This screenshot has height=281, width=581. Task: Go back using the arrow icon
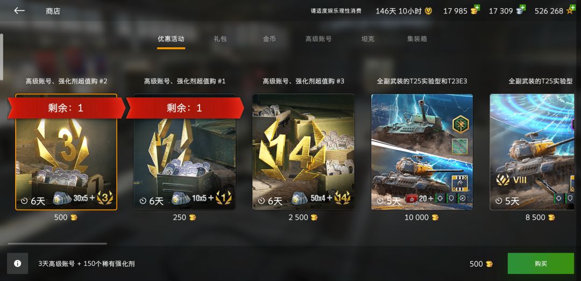(x=19, y=11)
